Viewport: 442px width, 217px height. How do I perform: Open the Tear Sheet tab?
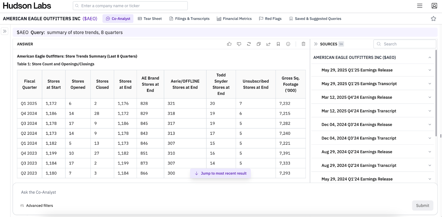tap(150, 18)
